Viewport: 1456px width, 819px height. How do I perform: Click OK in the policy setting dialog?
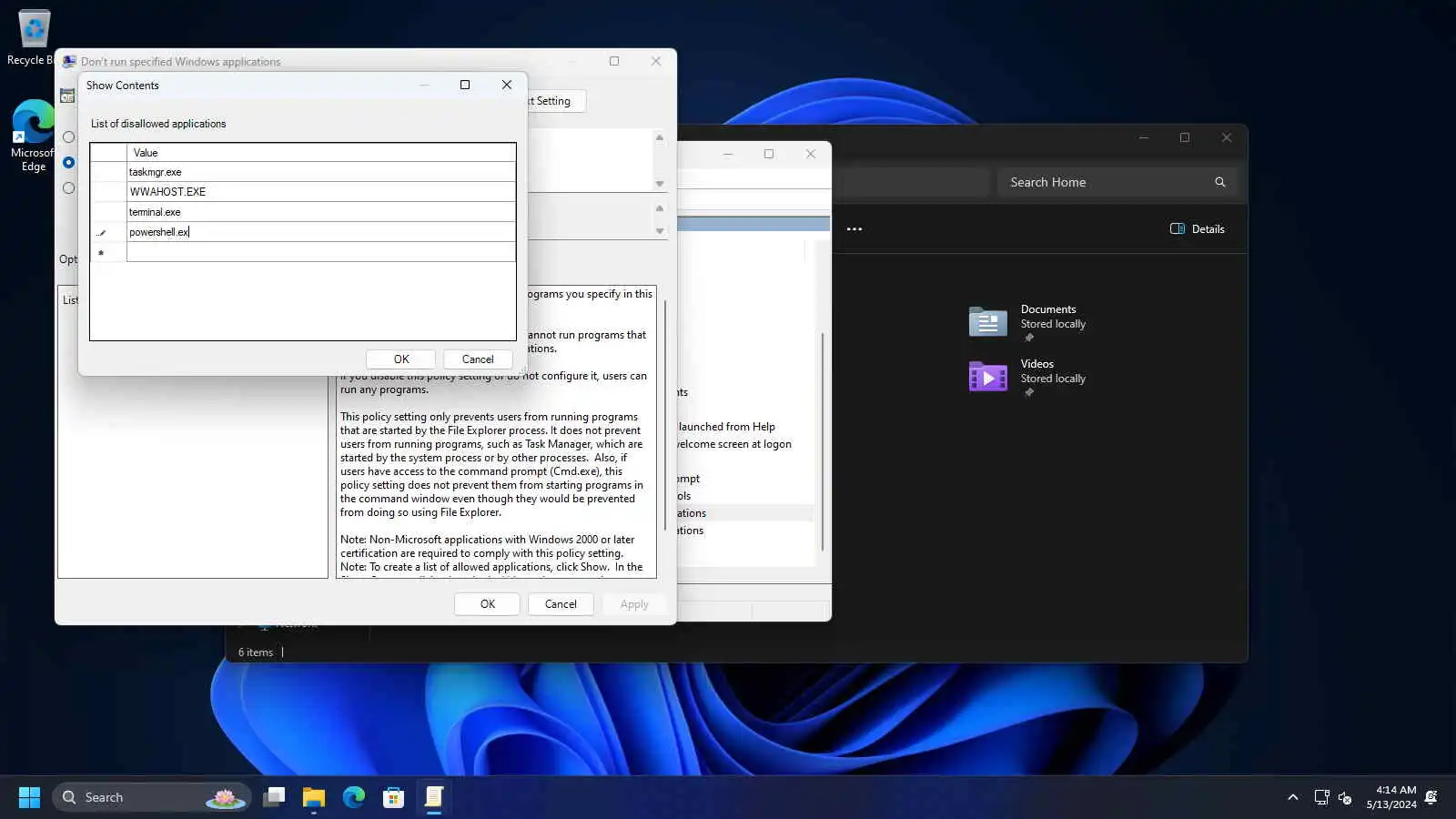tap(488, 604)
